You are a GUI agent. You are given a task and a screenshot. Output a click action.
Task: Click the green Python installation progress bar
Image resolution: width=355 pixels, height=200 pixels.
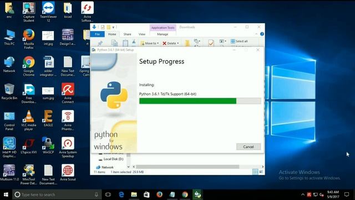[x=200, y=101]
